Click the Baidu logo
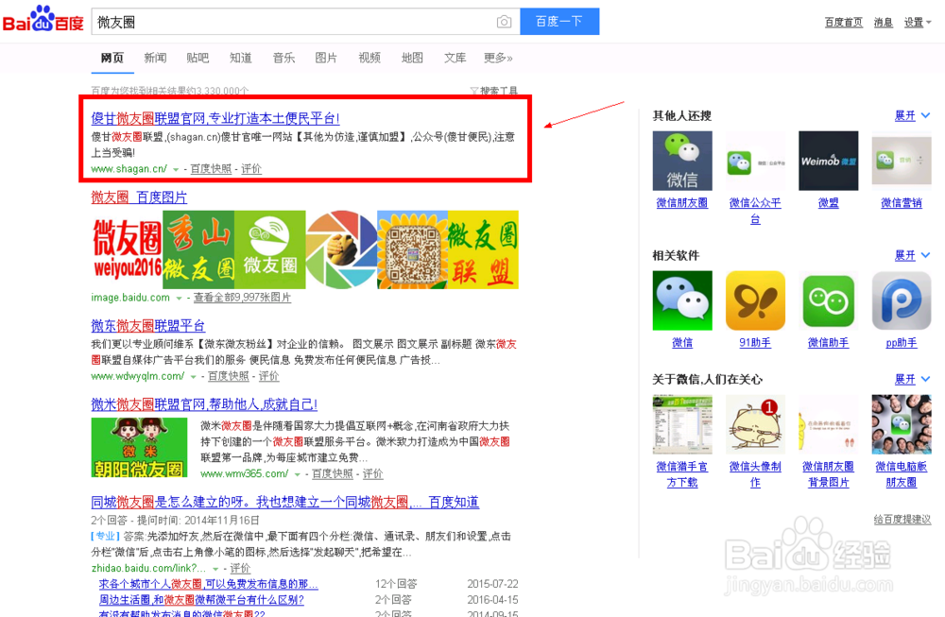 (43, 19)
